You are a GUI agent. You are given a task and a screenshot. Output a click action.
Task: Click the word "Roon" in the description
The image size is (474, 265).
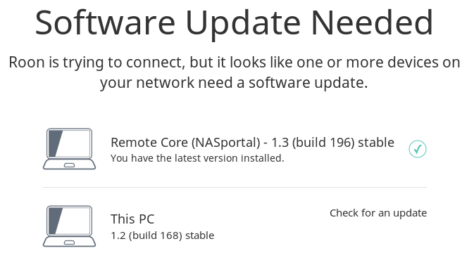click(x=27, y=63)
